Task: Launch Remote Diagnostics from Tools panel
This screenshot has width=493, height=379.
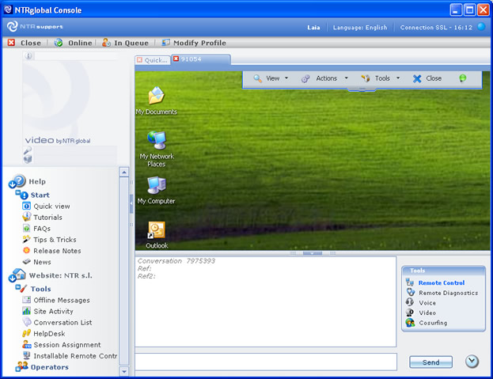Action: point(447,293)
